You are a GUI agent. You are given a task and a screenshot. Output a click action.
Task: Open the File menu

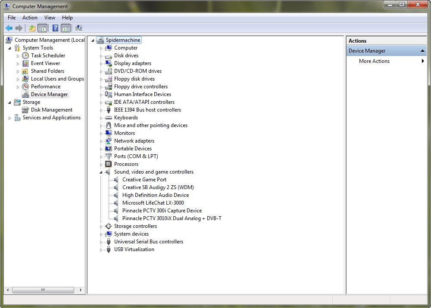point(12,18)
